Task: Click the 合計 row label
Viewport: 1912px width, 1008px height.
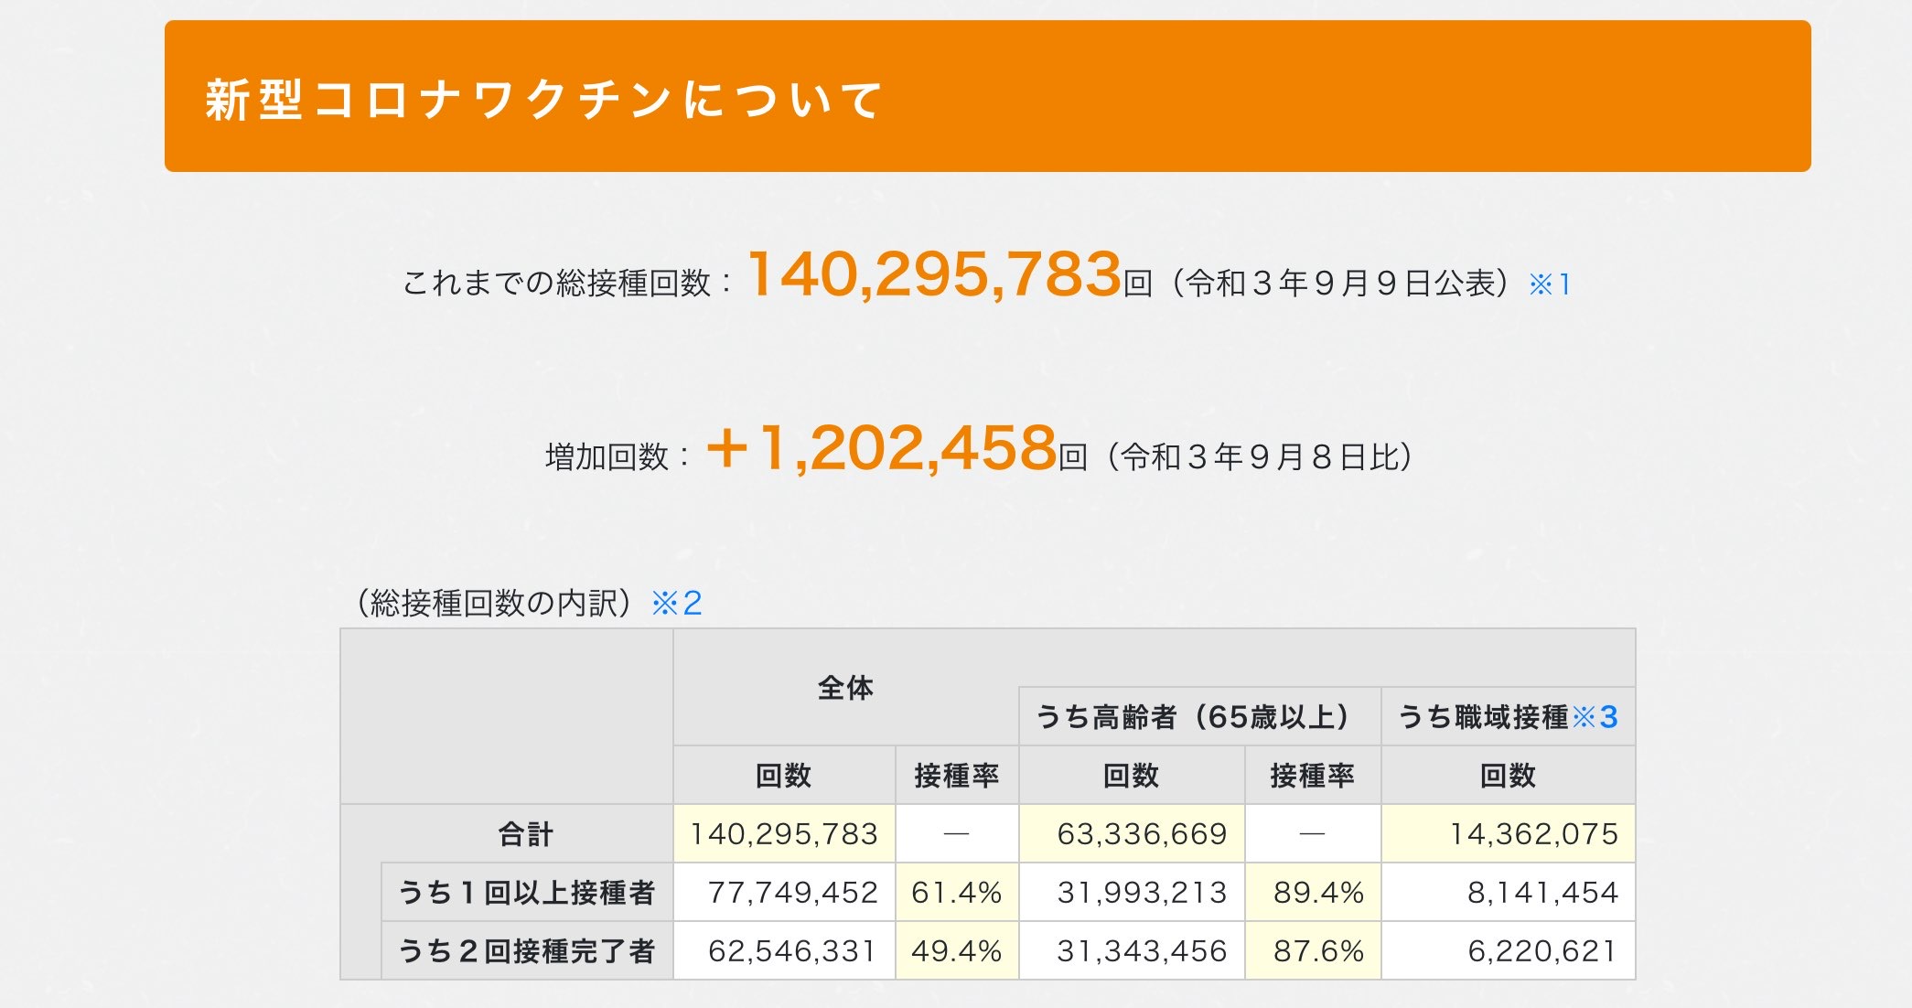Action: coord(525,834)
